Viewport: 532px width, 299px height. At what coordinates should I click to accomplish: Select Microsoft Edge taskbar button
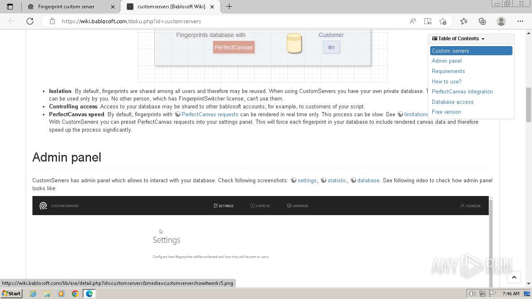pyautogui.click(x=89, y=294)
